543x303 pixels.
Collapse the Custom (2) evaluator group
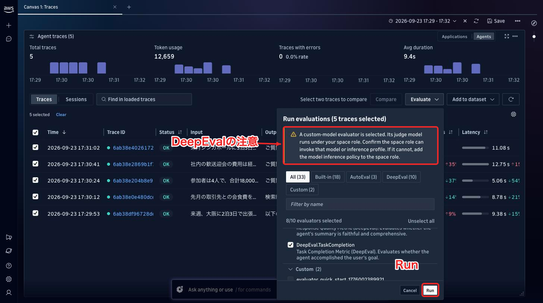tap(291, 269)
